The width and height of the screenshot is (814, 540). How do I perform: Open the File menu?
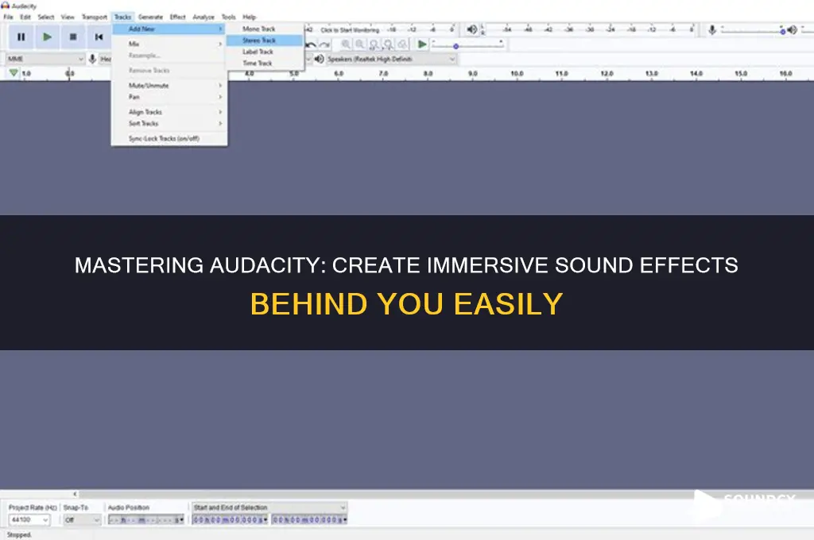[x=8, y=17]
